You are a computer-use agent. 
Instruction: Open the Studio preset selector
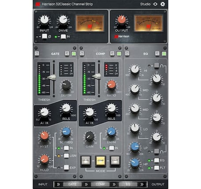[145, 4]
